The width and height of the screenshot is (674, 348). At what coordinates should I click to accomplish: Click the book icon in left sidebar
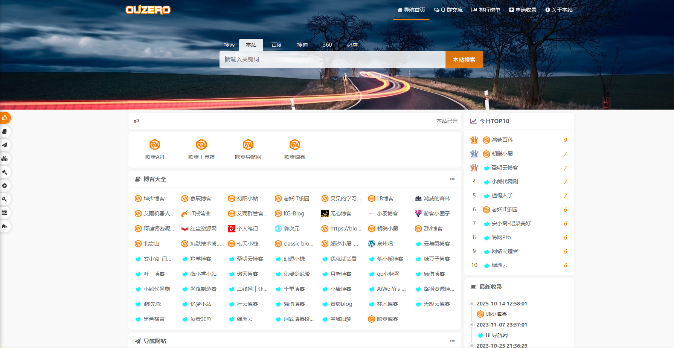5,131
